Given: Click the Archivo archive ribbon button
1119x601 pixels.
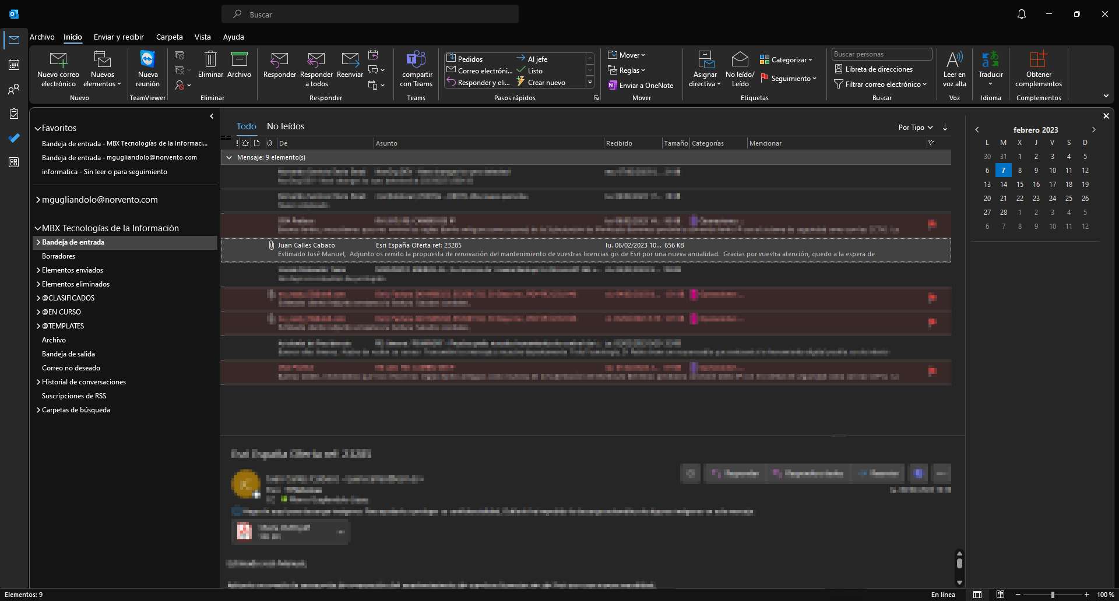Looking at the screenshot, I should click(239, 65).
